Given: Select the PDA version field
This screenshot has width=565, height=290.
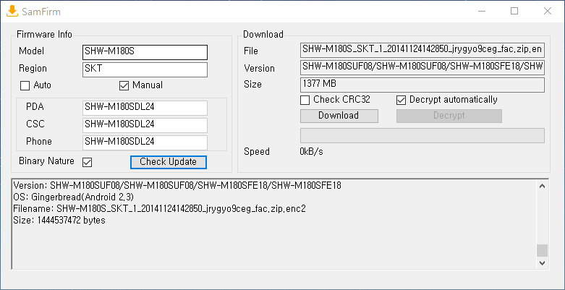Looking at the screenshot, I should [145, 107].
